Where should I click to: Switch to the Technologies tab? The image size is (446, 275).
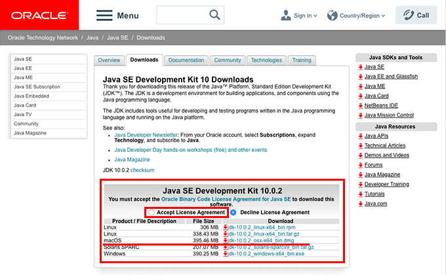[x=266, y=60]
